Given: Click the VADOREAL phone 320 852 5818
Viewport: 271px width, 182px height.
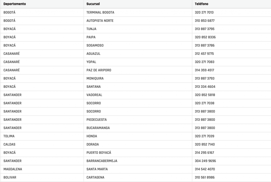Looking at the screenshot, I should 205,95.
